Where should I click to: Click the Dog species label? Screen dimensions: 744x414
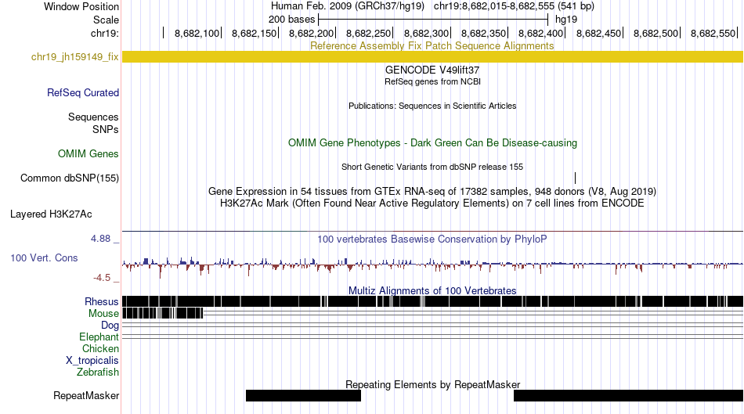click(x=110, y=326)
